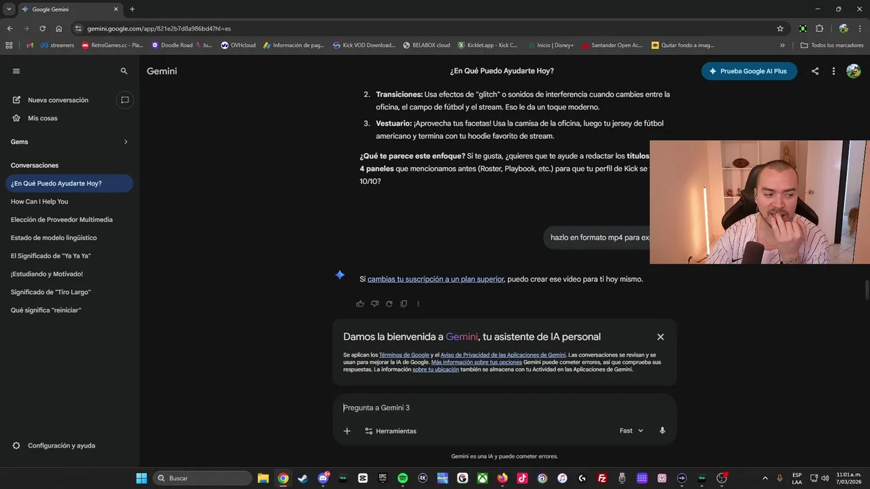Give thumbs down to the response

tap(375, 304)
